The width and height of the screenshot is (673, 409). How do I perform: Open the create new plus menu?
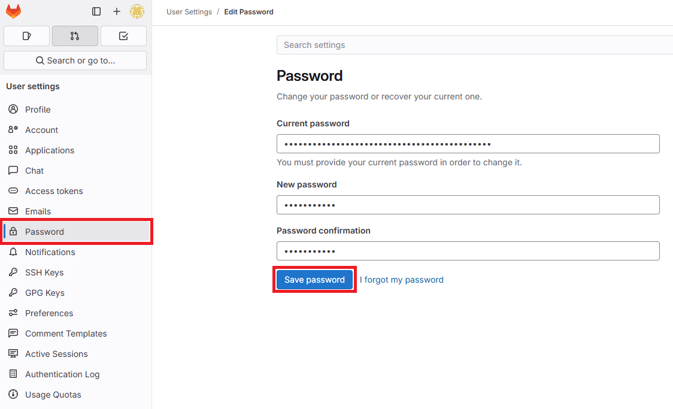tap(117, 11)
